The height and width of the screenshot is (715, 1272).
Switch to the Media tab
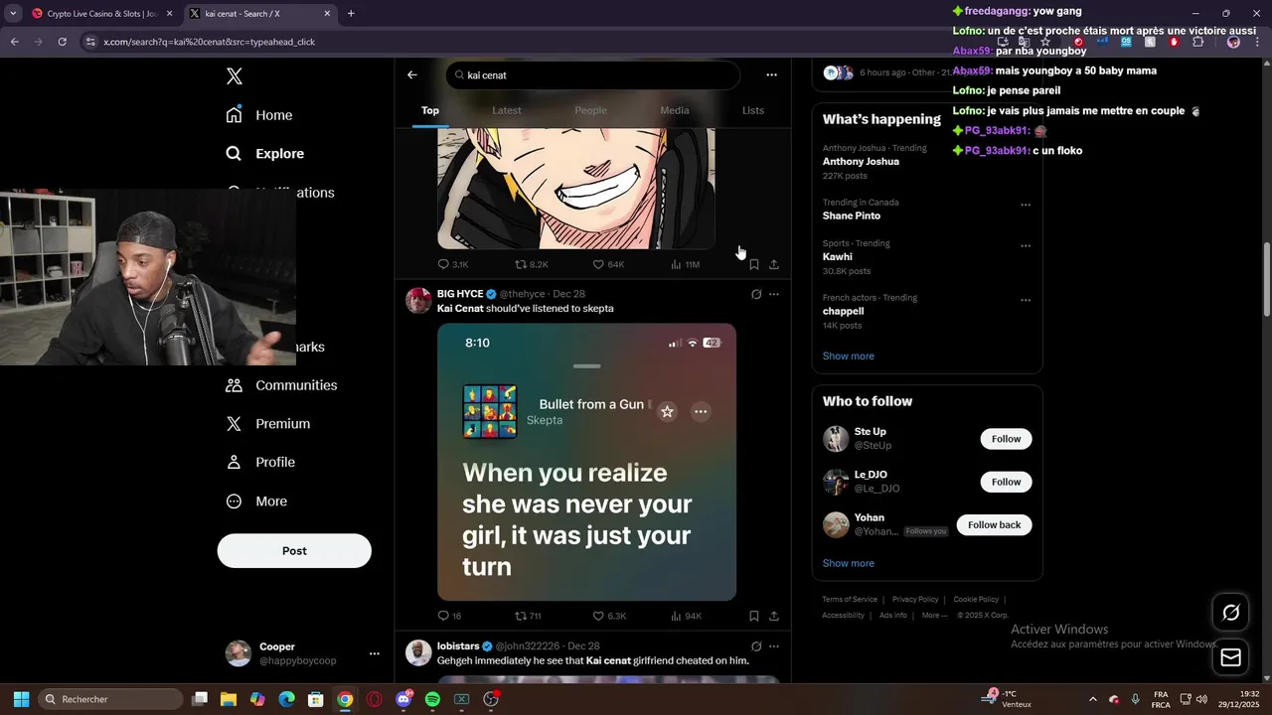(675, 110)
